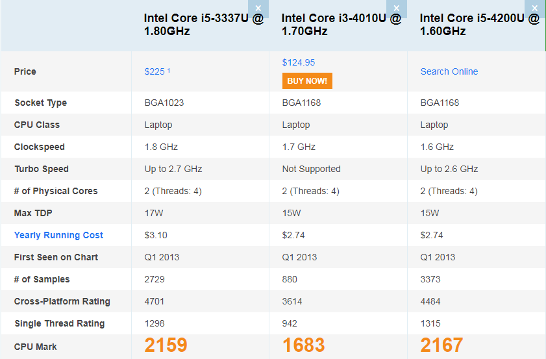Click the 2159 CPU Mark score

point(166,345)
